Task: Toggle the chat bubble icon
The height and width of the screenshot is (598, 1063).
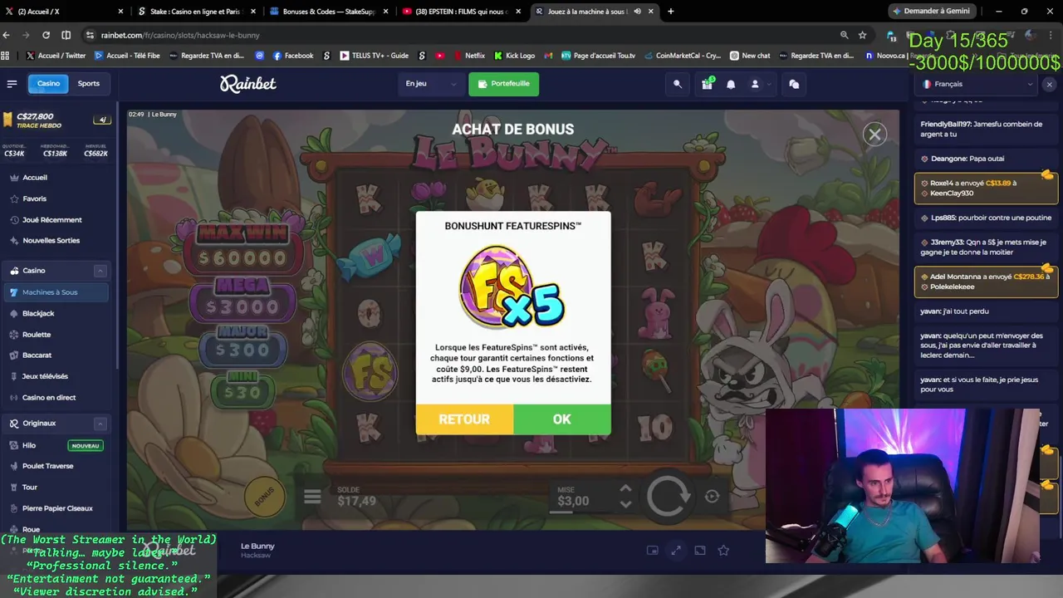Action: click(794, 84)
